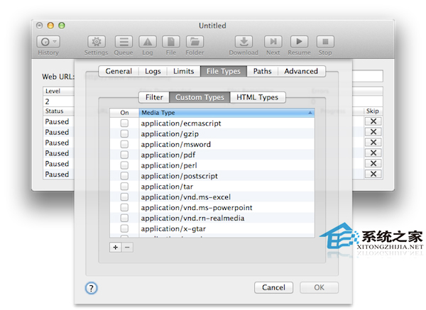Skip the second Paused row using X
Screen dimensions: 426x310
point(373,132)
